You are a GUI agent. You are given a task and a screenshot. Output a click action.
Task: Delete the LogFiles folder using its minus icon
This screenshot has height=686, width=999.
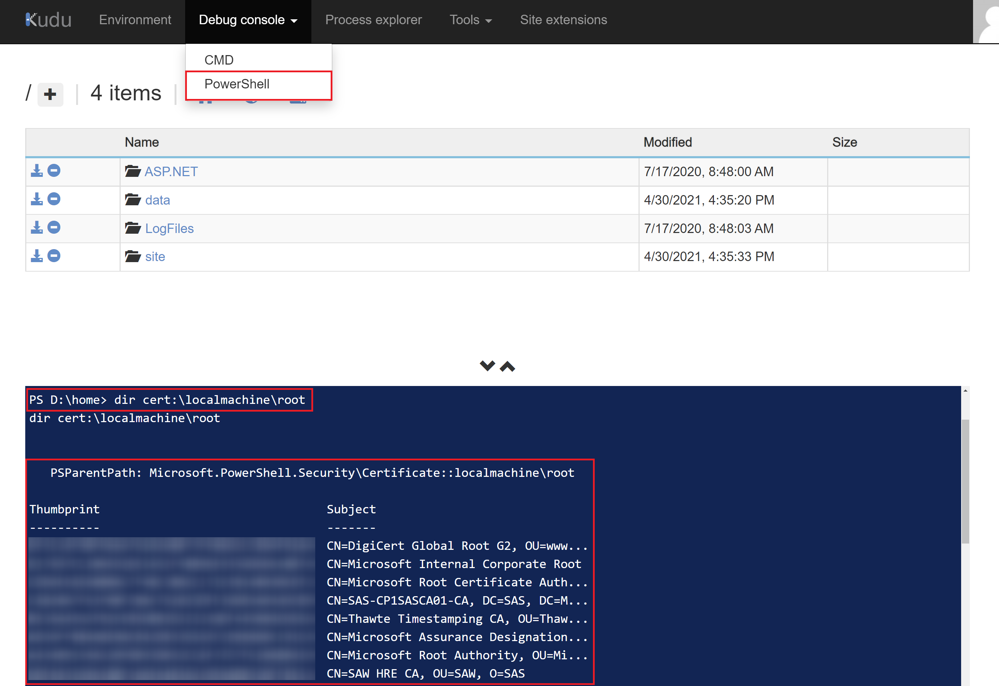point(54,227)
